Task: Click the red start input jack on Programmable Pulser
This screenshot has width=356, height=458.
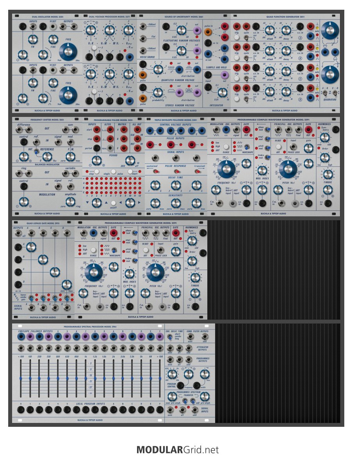Action: [96, 129]
